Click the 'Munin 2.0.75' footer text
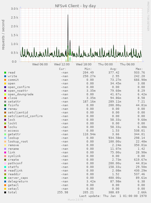The width and height of the screenshot is (151, 203). click(75, 200)
